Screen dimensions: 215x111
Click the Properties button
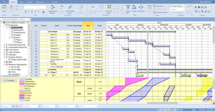9,80
